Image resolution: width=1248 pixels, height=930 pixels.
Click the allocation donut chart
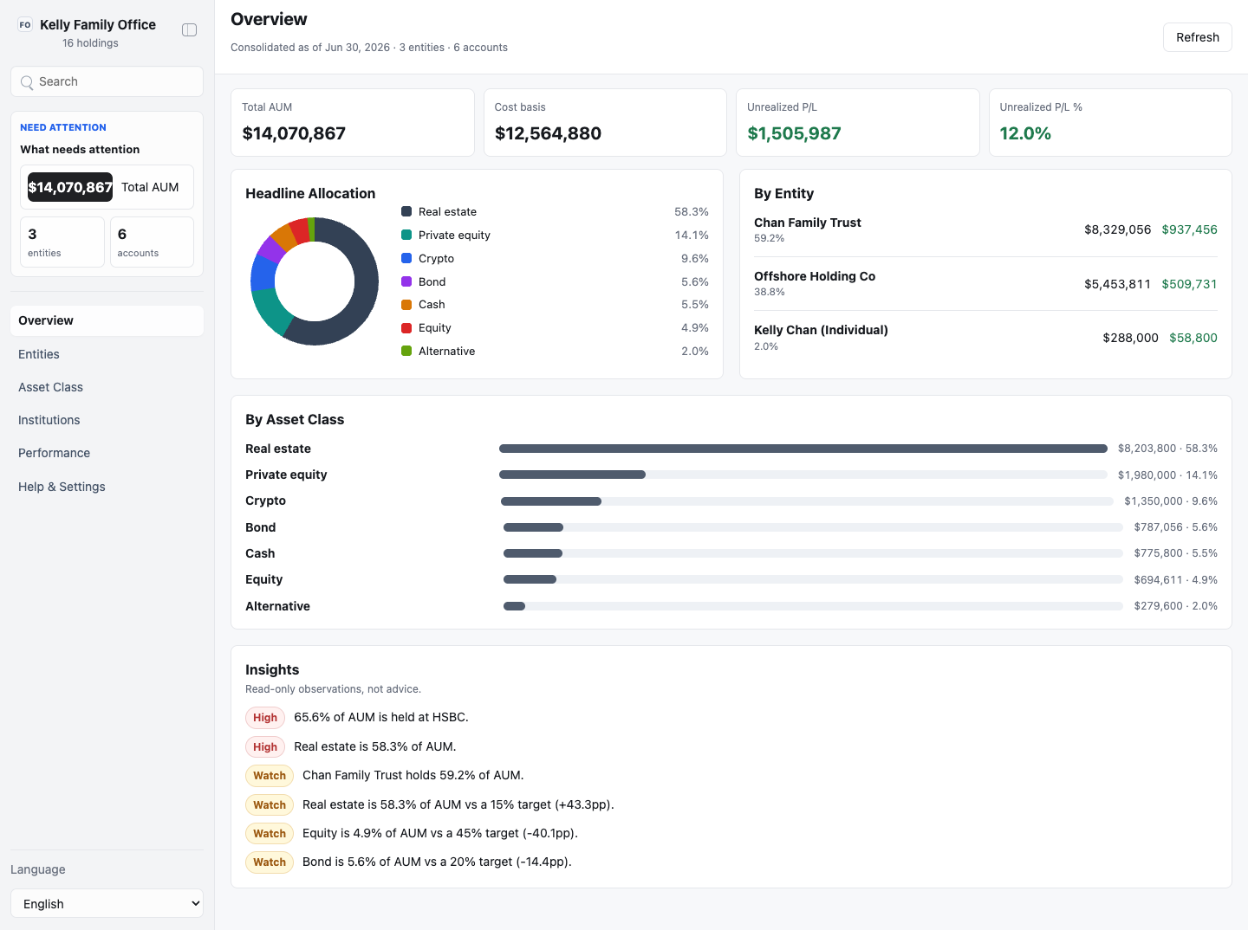point(315,281)
